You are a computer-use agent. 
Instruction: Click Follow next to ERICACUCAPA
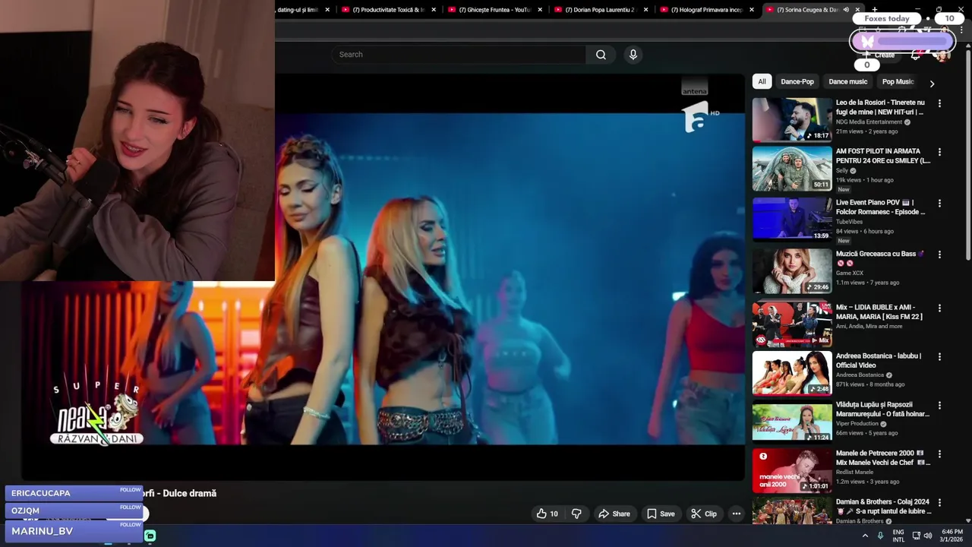pos(130,490)
